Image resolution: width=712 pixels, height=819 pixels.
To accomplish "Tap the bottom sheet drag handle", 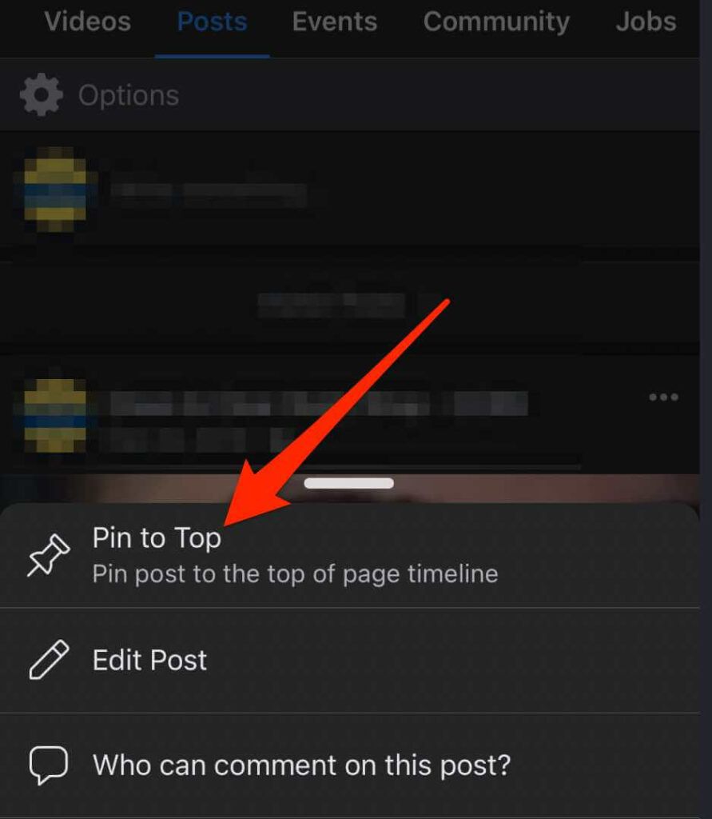I will pos(348,483).
